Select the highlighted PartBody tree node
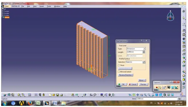Viewport: 188px width, 107px height. 7,17
